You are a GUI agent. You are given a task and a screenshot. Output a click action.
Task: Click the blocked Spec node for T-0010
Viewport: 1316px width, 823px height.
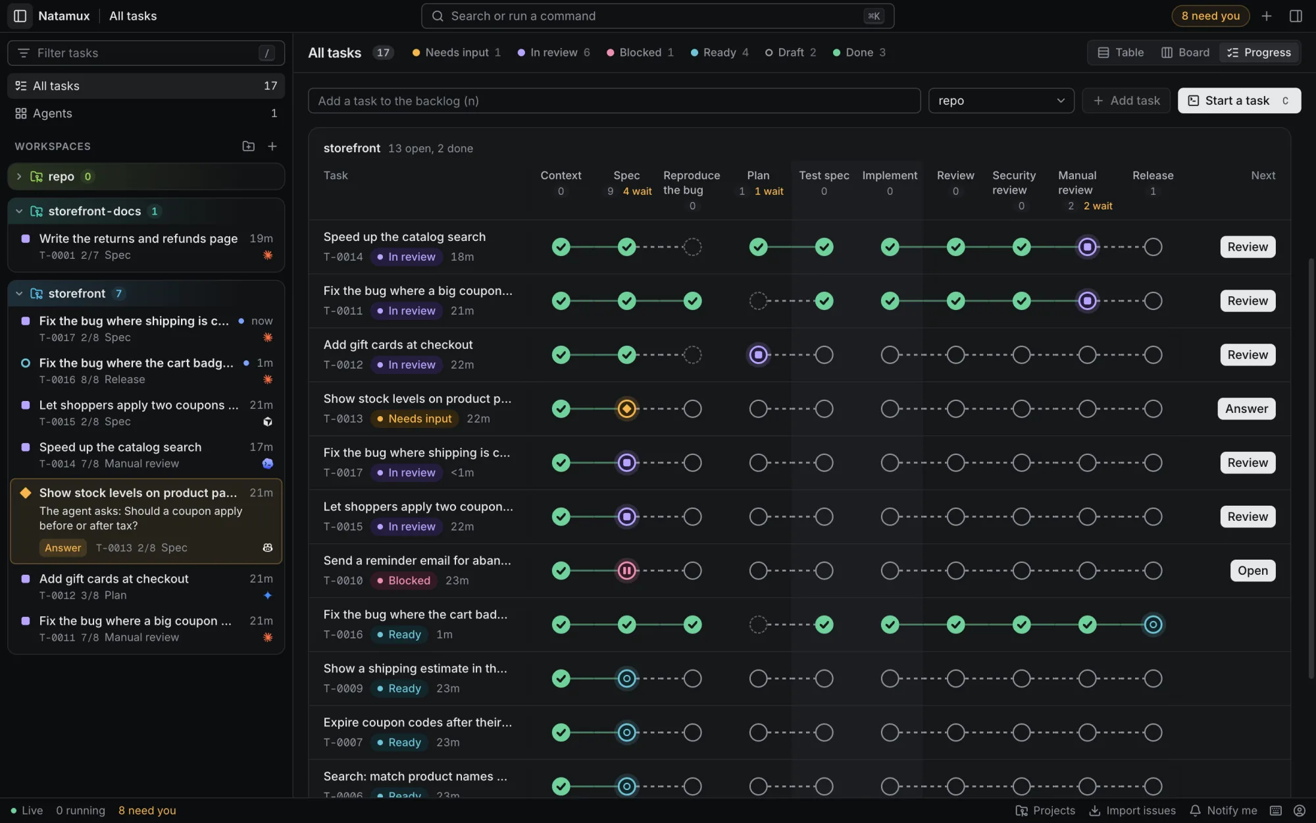coord(626,571)
